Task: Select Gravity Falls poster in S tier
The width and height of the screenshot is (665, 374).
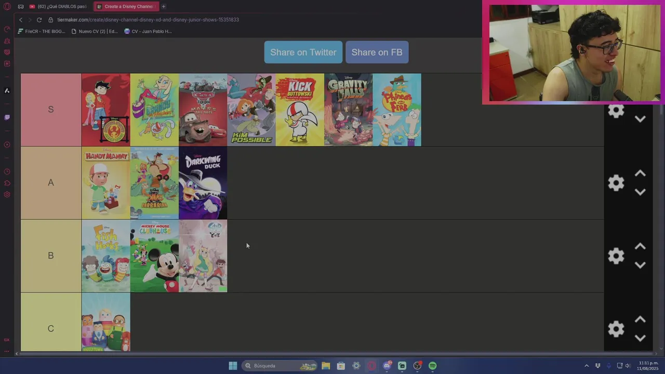Action: tap(349, 110)
